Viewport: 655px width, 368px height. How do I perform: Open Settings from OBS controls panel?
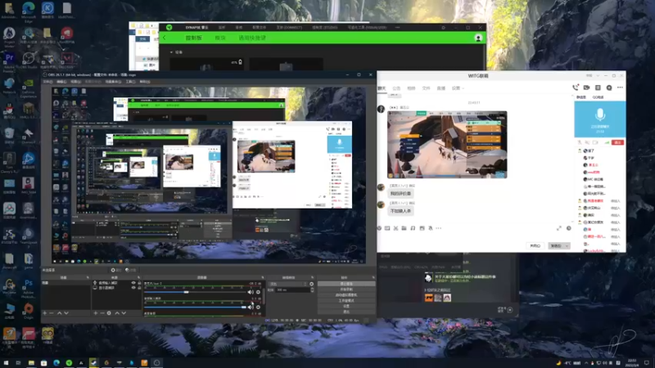pos(346,306)
